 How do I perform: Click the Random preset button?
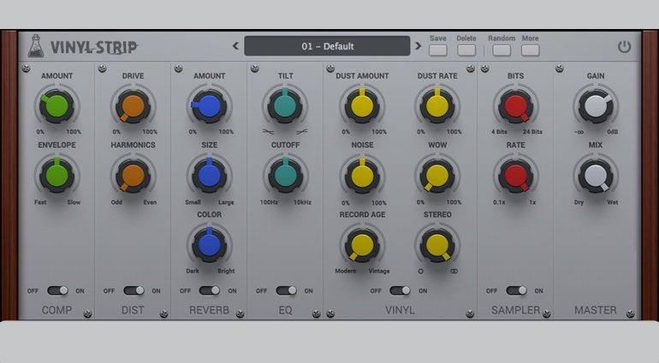[502, 50]
